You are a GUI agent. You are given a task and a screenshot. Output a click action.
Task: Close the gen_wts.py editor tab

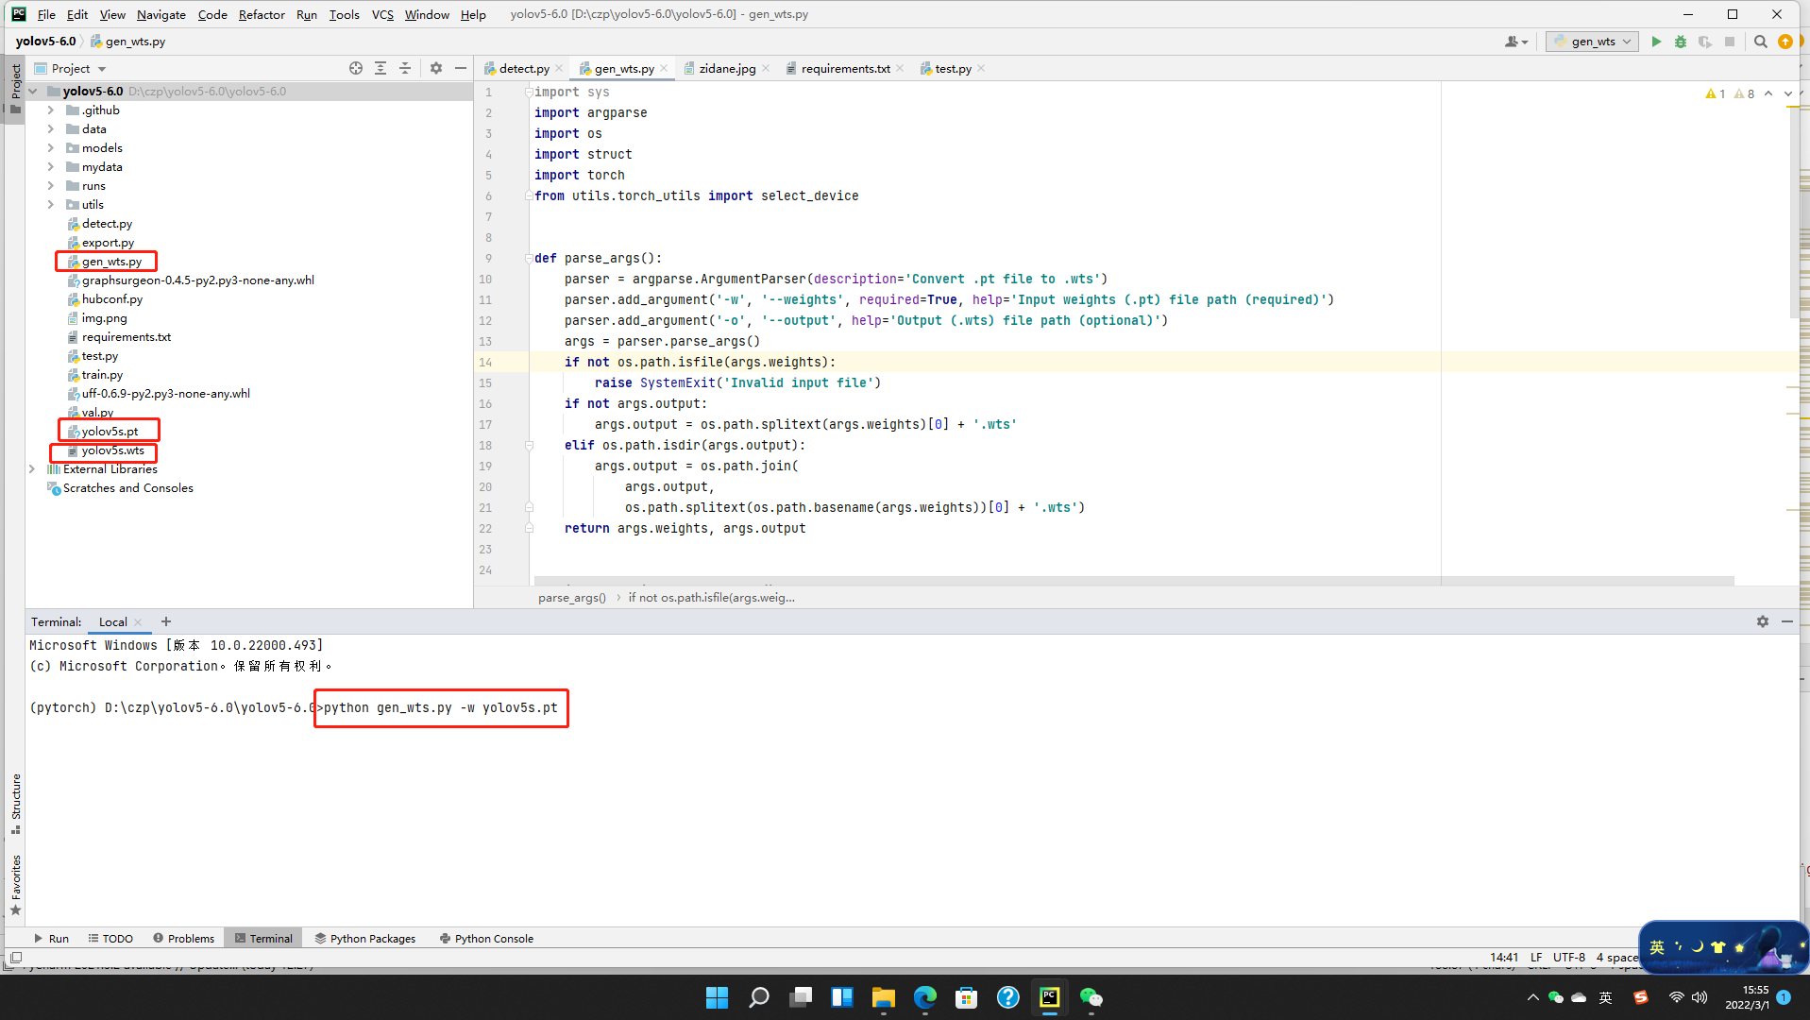(664, 68)
